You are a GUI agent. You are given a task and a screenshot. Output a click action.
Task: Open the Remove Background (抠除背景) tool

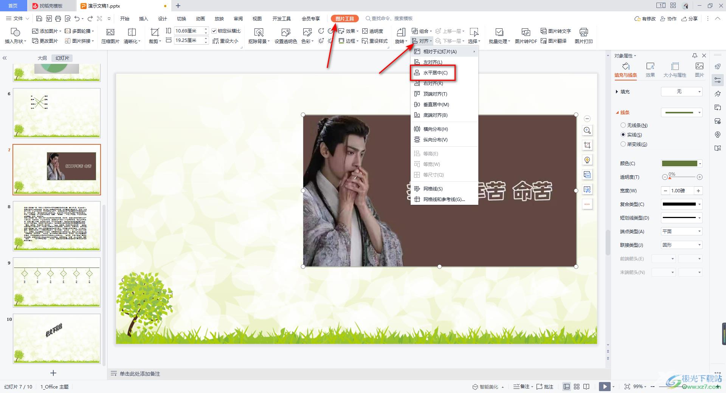(259, 36)
